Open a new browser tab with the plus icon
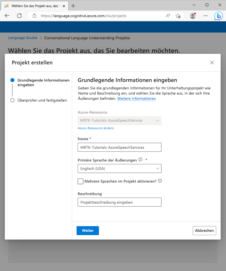 pos(73,6)
